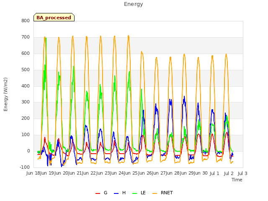The height and width of the screenshot is (201, 268).
Task: Click the blue H legend color marker
Action: [116, 193]
